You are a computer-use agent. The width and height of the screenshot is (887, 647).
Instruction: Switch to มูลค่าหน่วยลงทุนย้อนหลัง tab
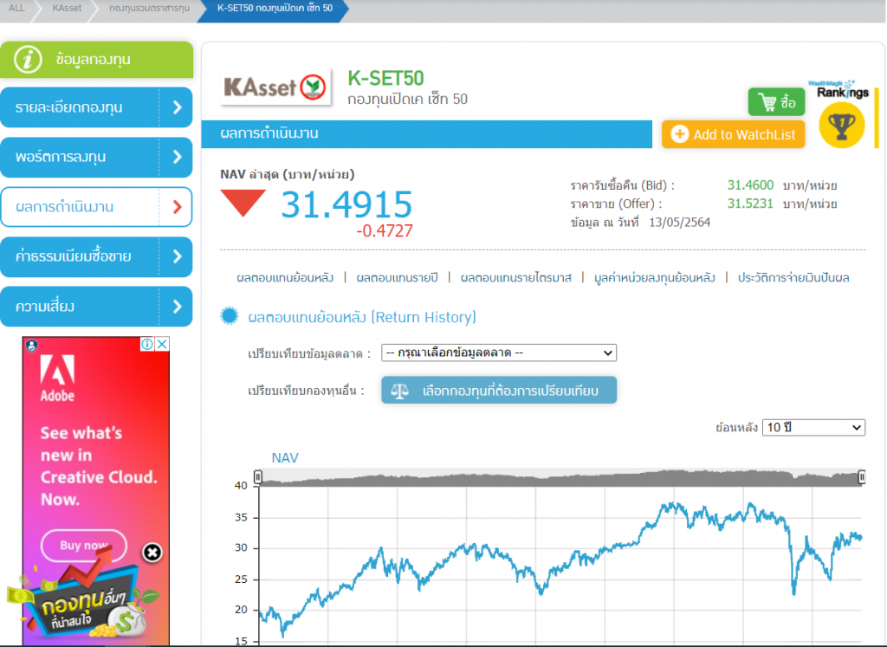point(655,278)
